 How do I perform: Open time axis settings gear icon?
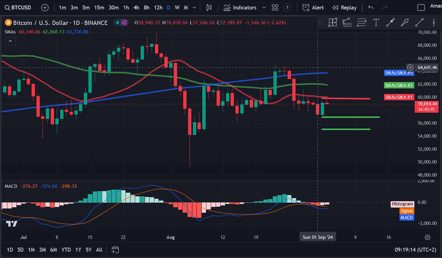click(x=427, y=237)
